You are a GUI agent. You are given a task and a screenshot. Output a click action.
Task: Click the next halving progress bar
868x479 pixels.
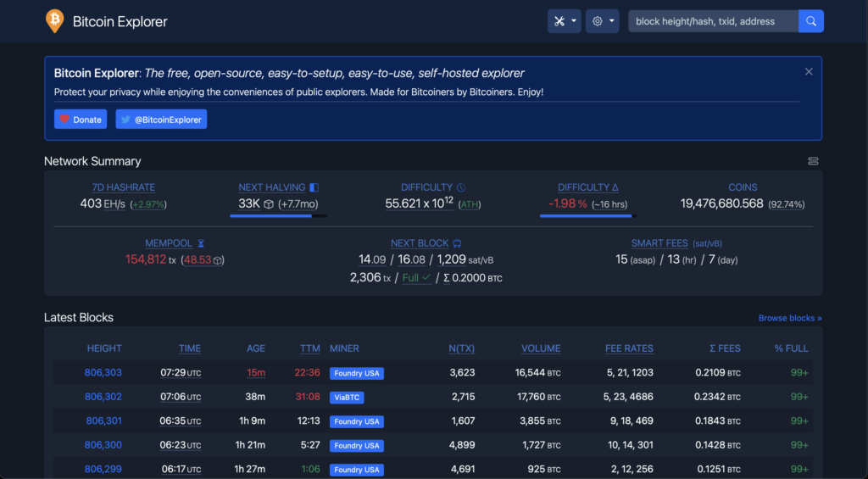pyautogui.click(x=278, y=216)
